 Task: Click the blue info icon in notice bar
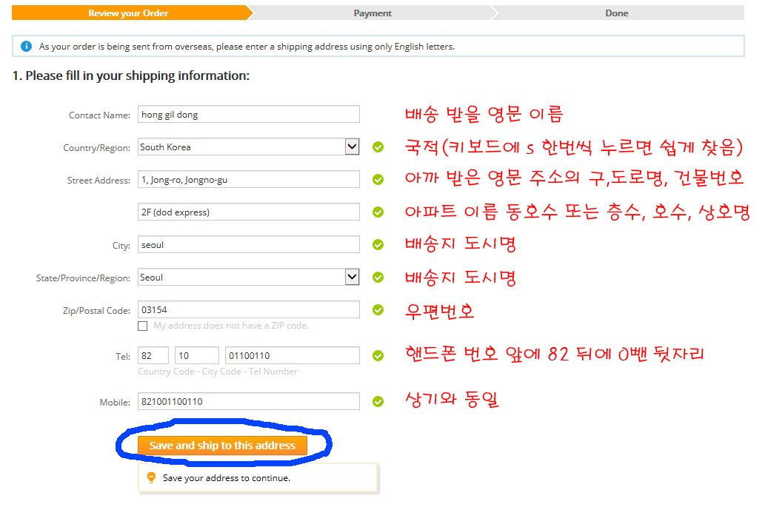click(x=27, y=47)
